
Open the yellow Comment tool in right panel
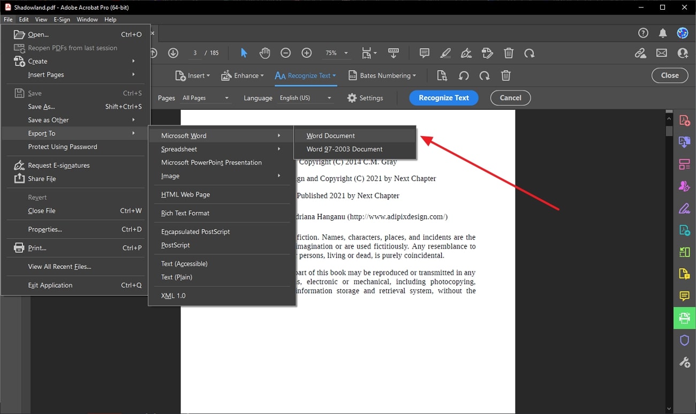(x=684, y=296)
